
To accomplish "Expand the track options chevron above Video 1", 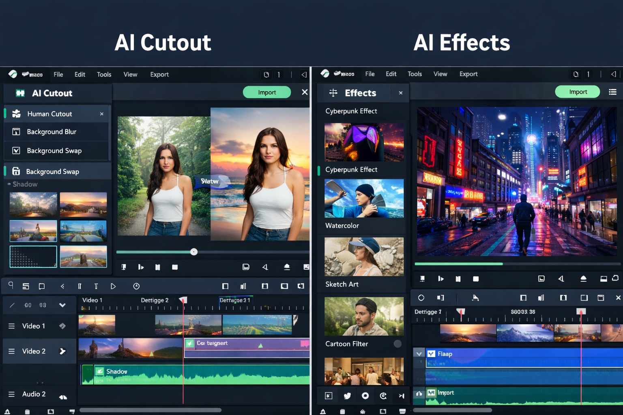I will (63, 305).
